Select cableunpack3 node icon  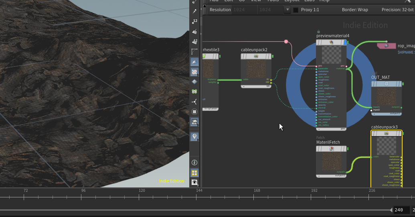387,133
